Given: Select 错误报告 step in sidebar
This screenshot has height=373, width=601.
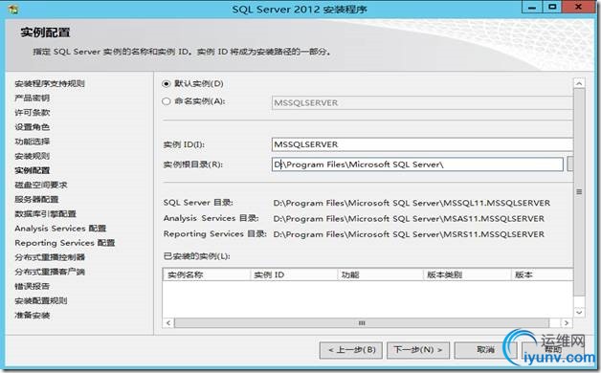Looking at the screenshot, I should (33, 286).
